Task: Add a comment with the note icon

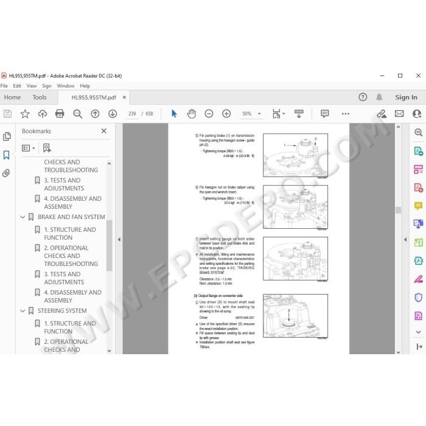Action: (324, 114)
